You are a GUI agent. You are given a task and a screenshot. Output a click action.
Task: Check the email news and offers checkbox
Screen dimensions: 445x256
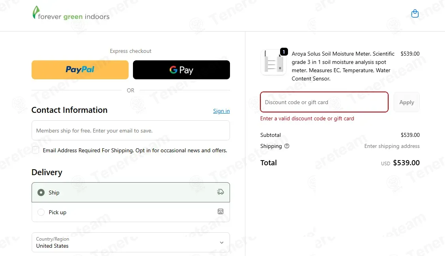36,150
